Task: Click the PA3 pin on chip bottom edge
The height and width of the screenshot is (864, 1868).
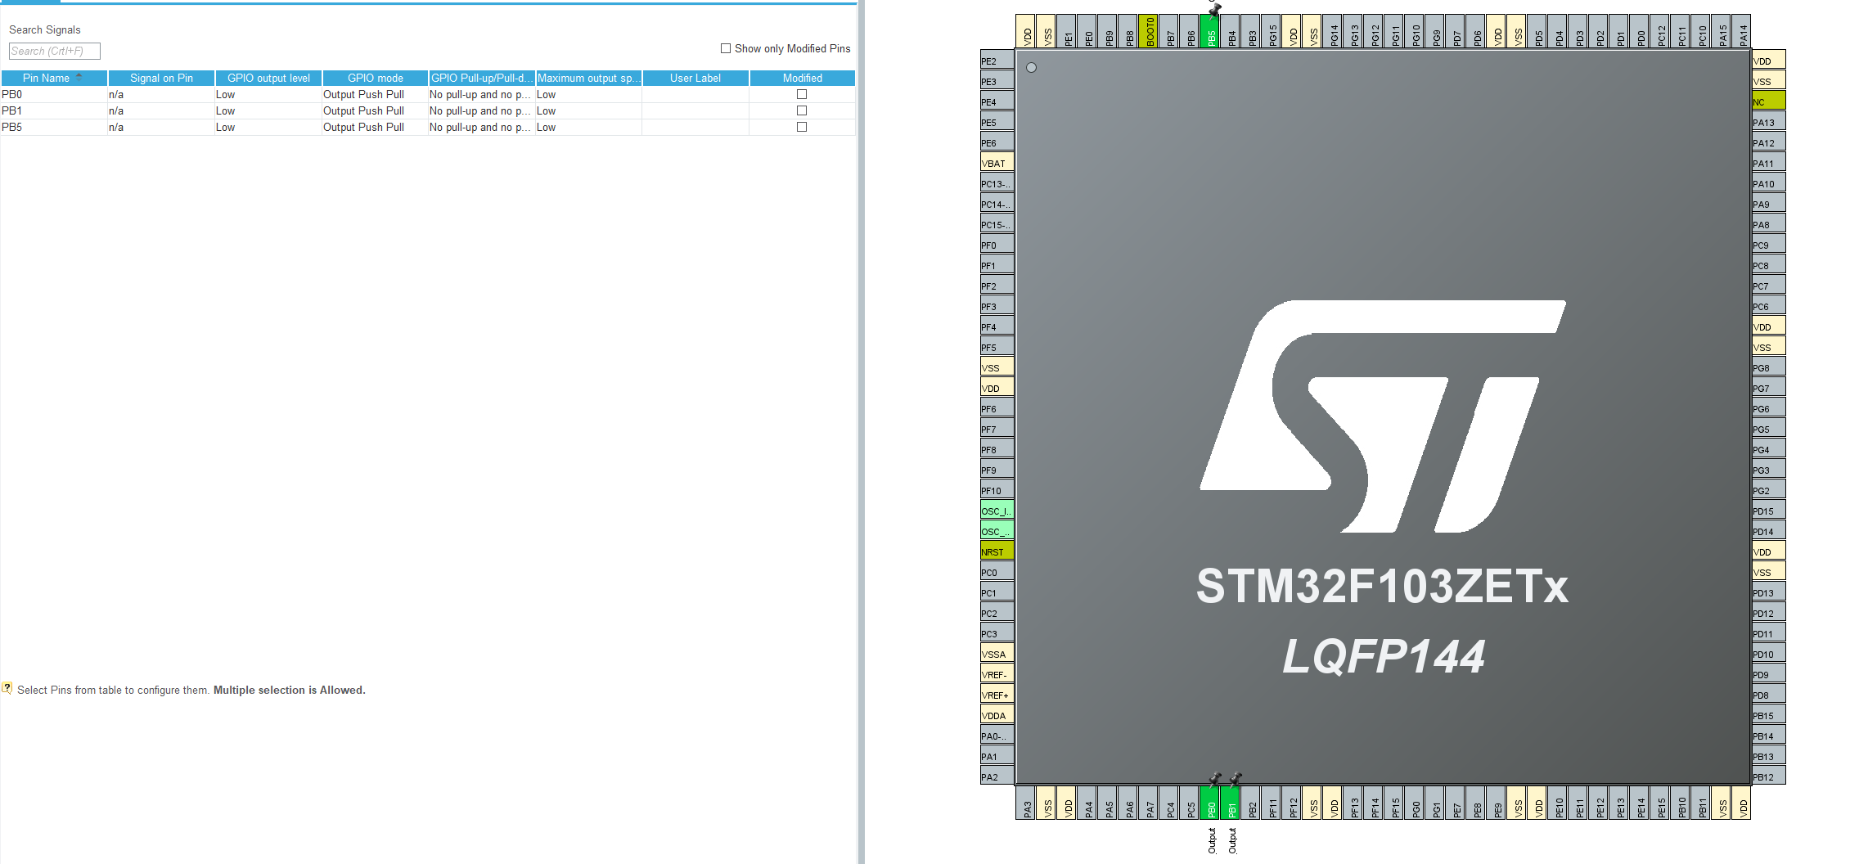Action: (x=1026, y=803)
